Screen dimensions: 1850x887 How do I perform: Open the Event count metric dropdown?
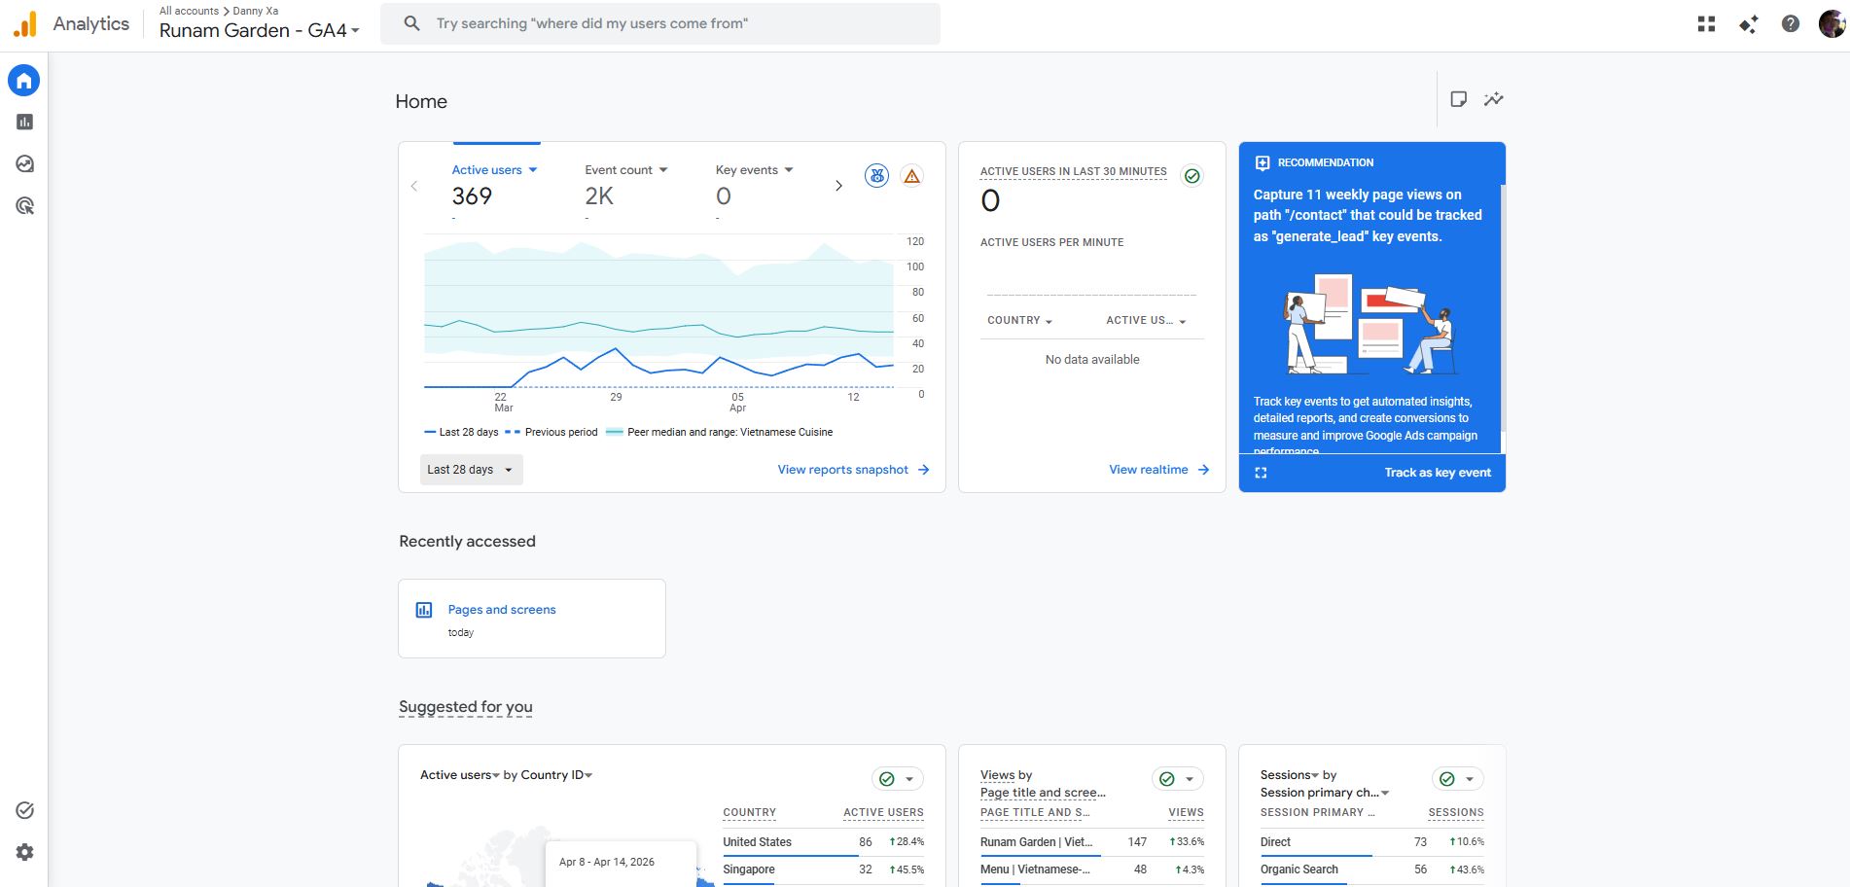coord(626,169)
